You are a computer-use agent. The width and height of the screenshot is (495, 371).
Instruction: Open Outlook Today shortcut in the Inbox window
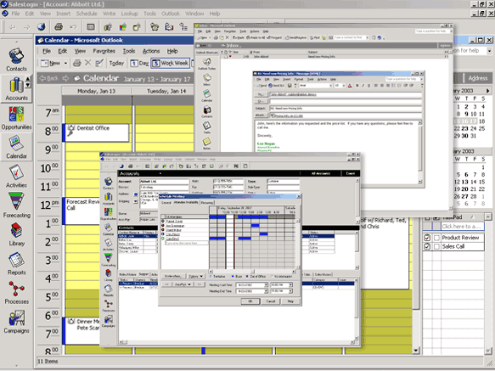tap(207, 64)
